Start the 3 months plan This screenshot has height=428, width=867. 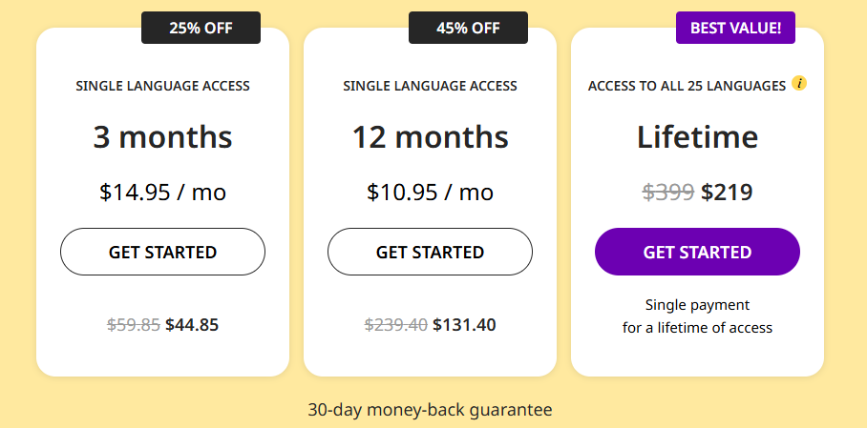(x=162, y=252)
